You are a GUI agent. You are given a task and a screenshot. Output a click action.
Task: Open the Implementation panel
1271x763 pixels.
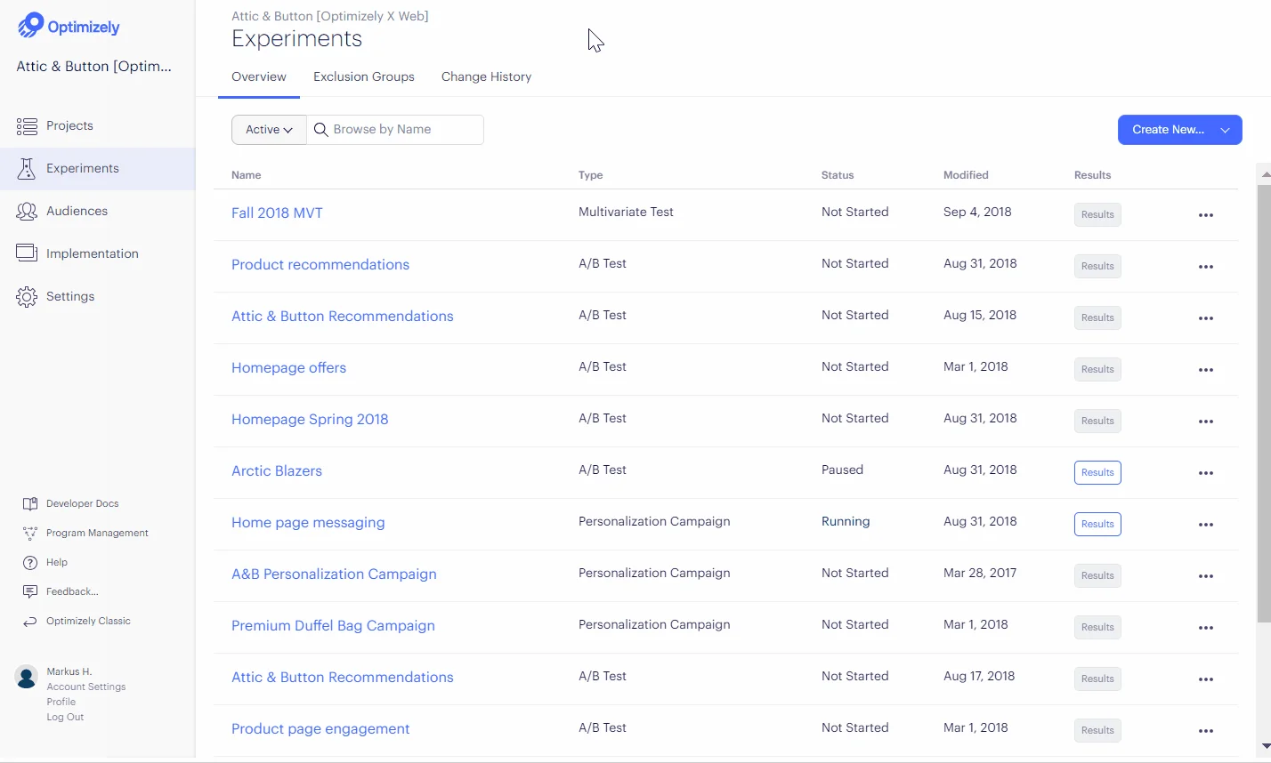tap(92, 253)
